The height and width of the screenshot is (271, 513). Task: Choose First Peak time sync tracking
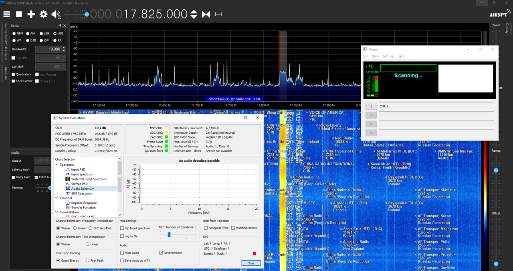pos(87,261)
